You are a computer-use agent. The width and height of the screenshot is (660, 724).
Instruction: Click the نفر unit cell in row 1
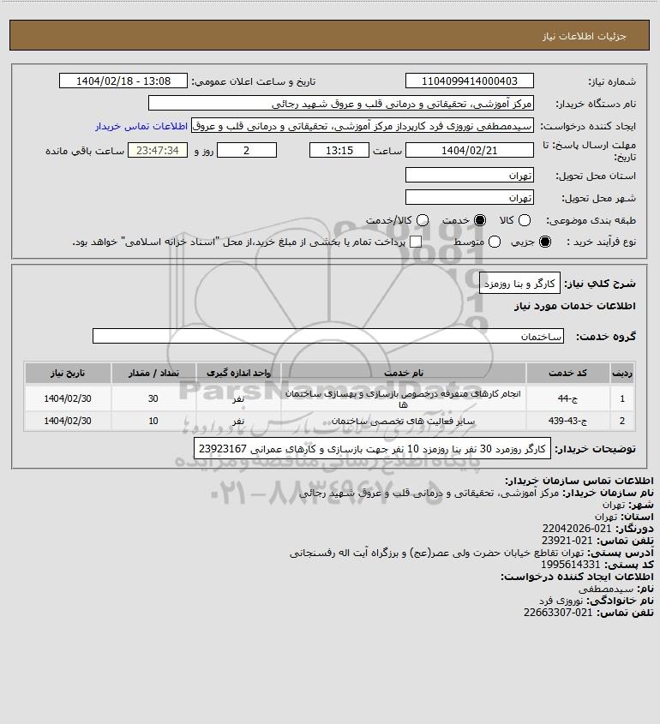coord(238,398)
